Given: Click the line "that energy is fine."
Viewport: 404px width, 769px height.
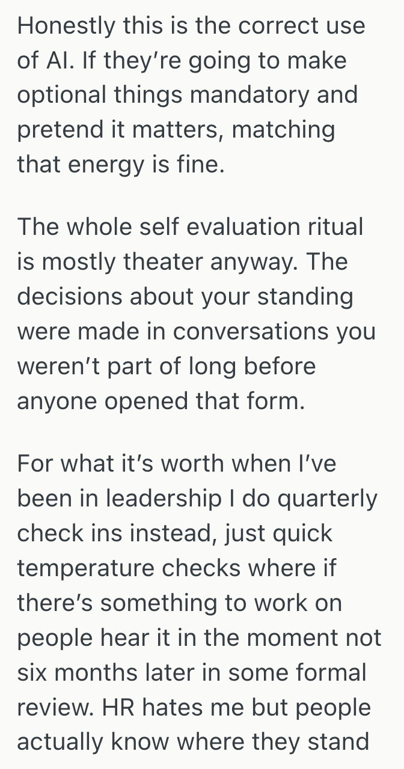Looking at the screenshot, I should pos(120,163).
